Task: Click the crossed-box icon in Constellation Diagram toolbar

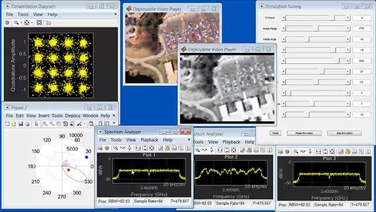Action: 39,22
